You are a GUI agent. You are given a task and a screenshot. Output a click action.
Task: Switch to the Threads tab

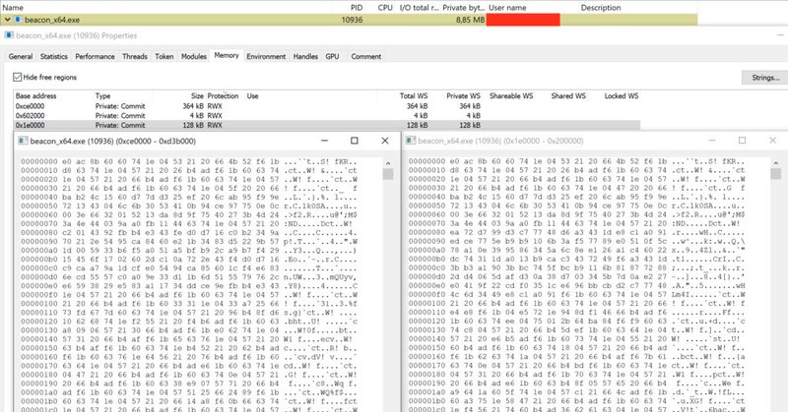coord(135,57)
